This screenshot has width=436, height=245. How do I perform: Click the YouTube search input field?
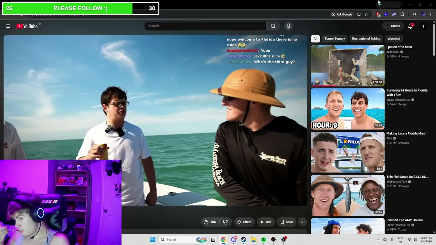(205, 26)
